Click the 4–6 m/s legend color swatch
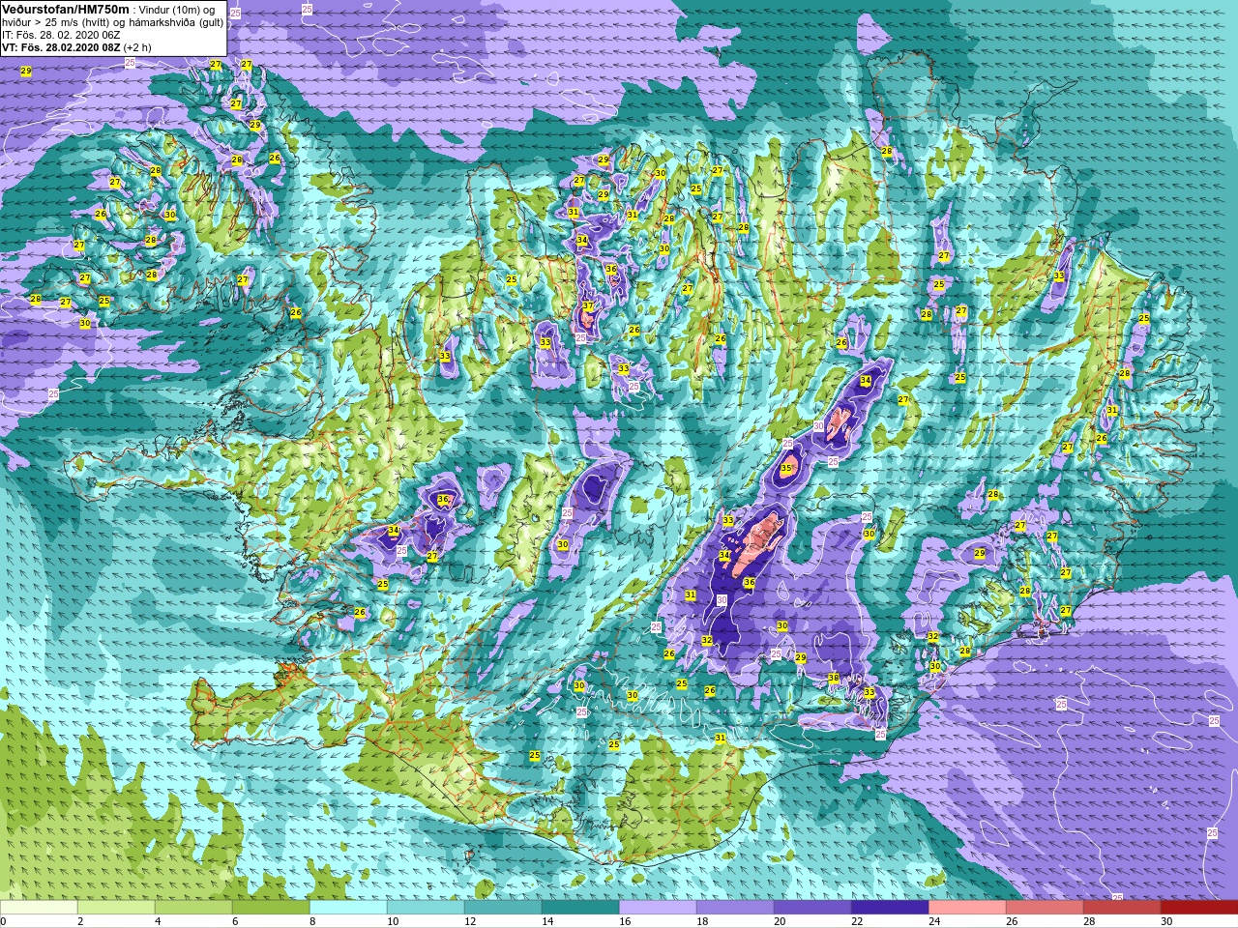Image resolution: width=1238 pixels, height=928 pixels. coord(193,907)
